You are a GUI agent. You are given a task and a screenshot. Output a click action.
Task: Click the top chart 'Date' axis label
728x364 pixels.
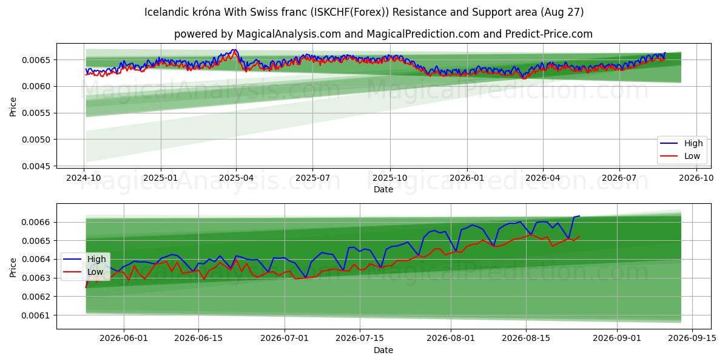383,189
